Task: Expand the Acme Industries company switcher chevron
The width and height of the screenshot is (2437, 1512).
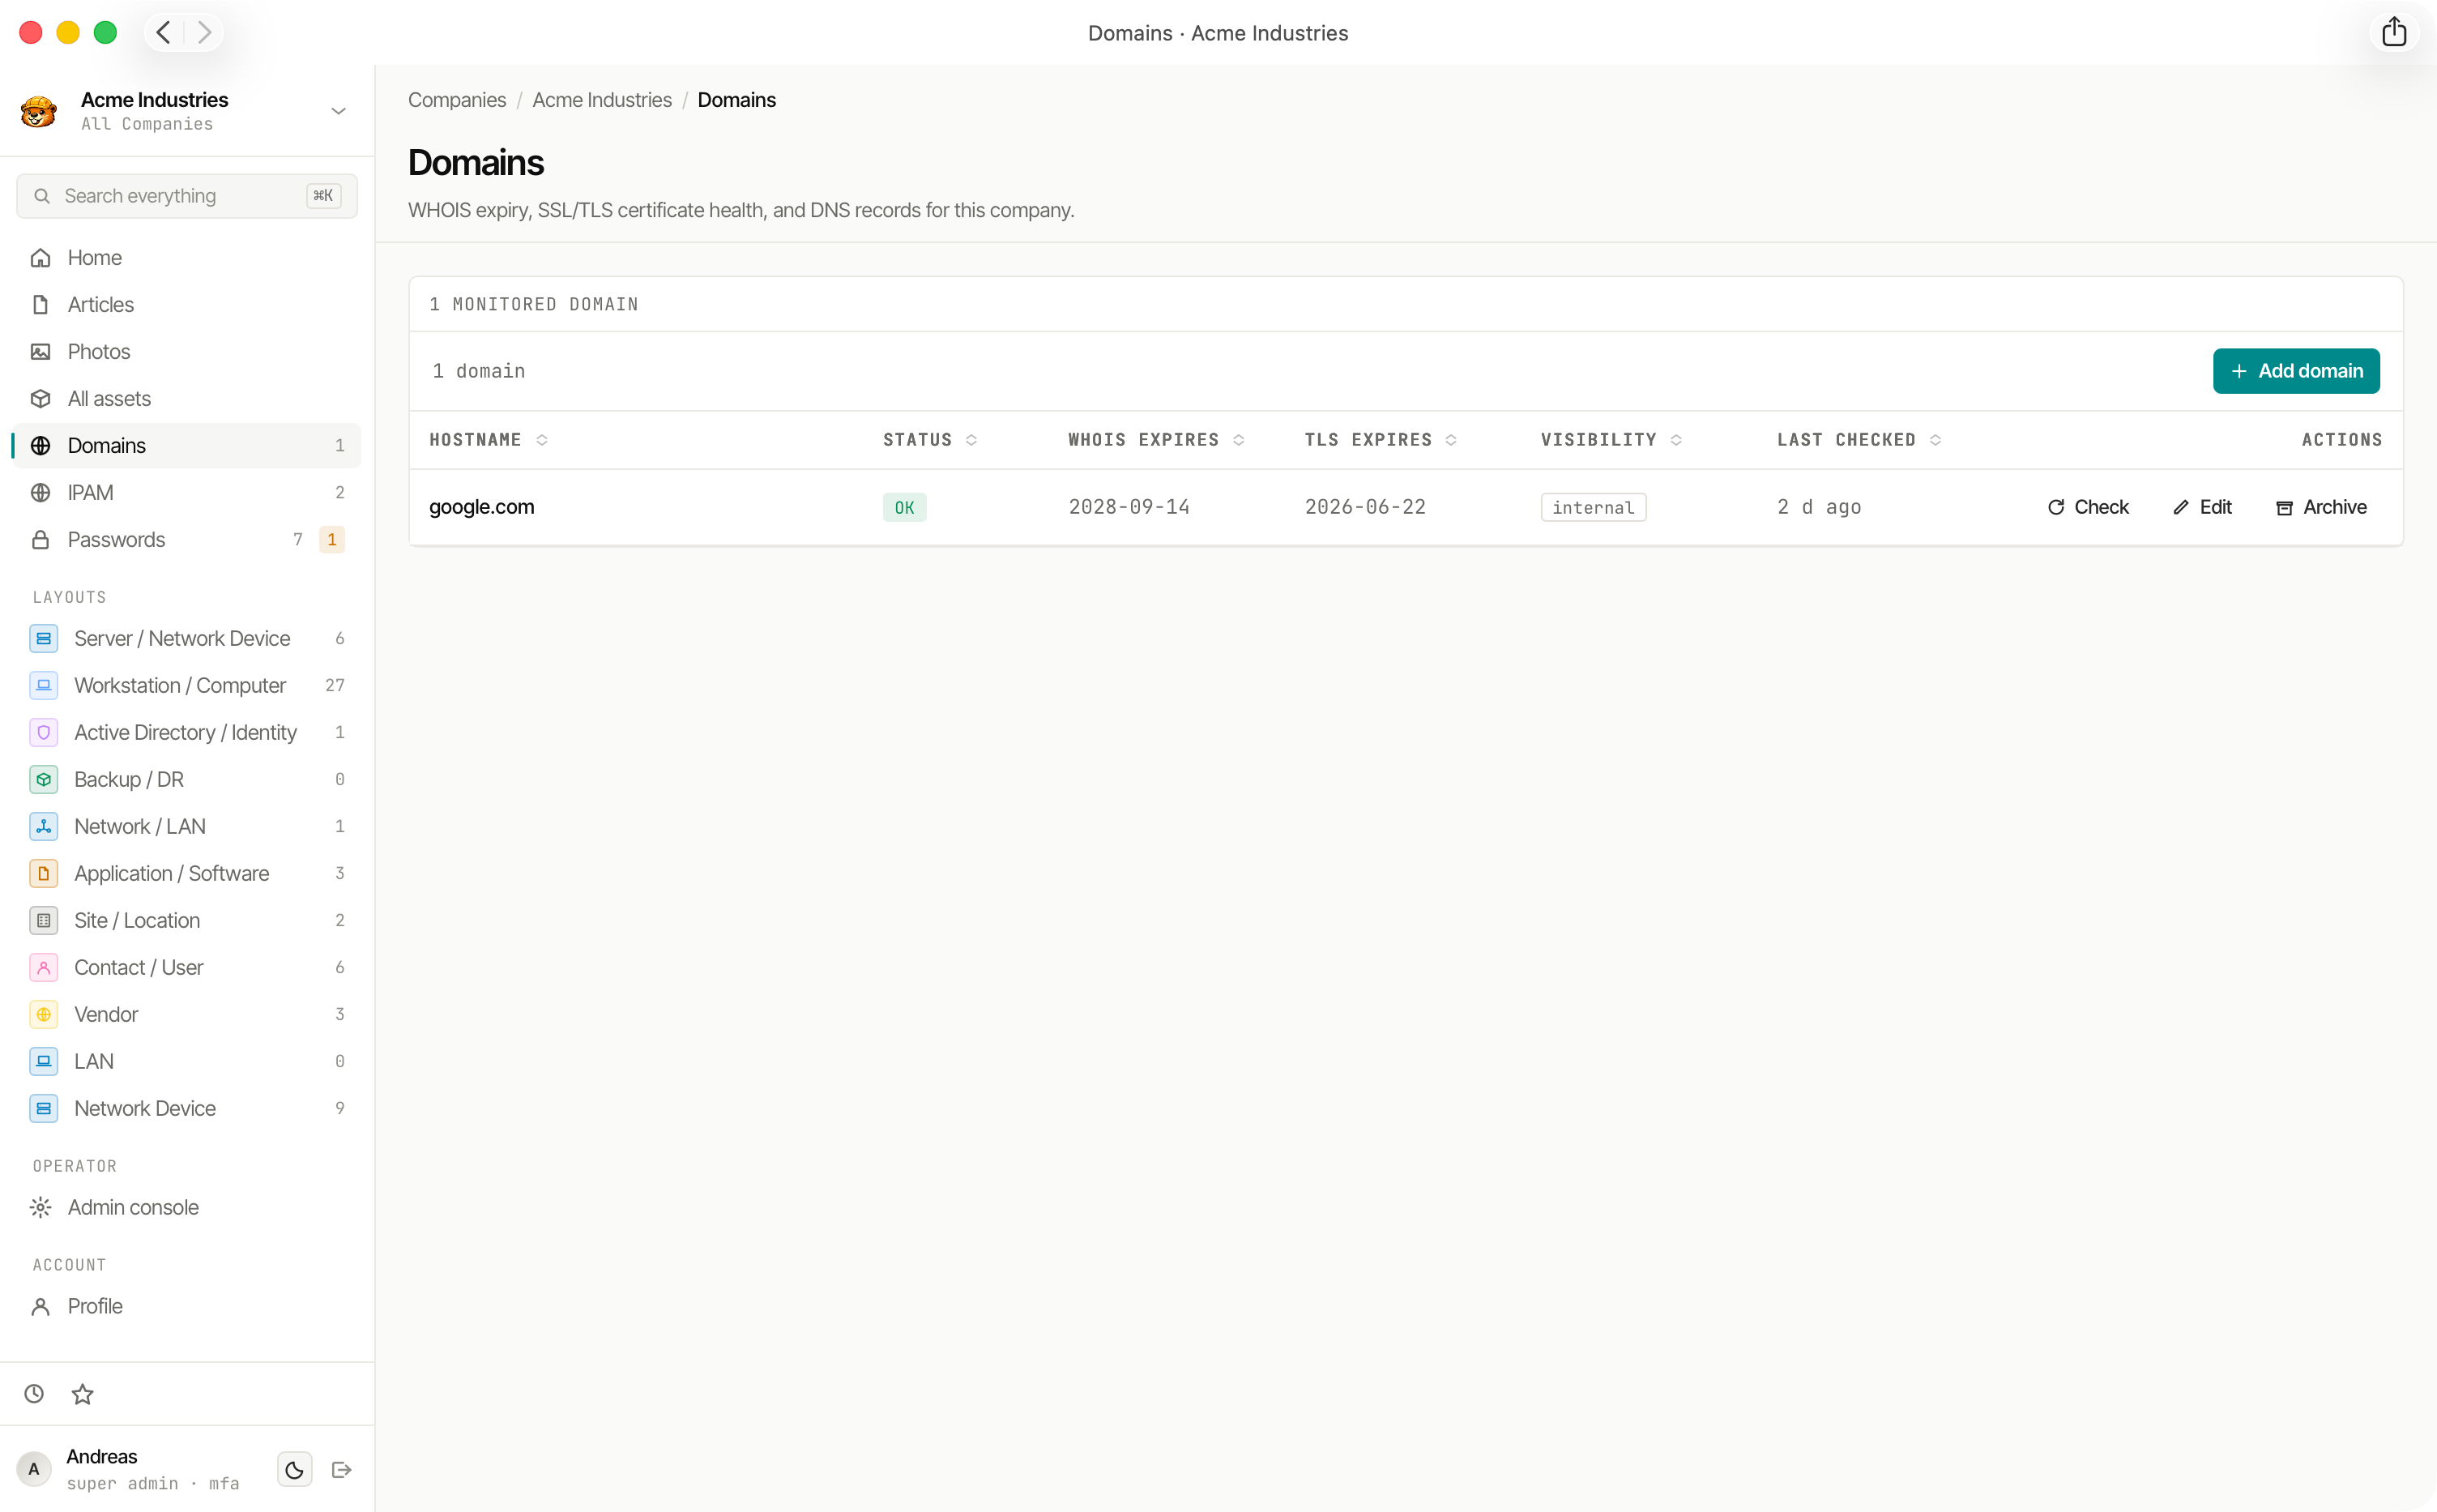Action: point(339,111)
